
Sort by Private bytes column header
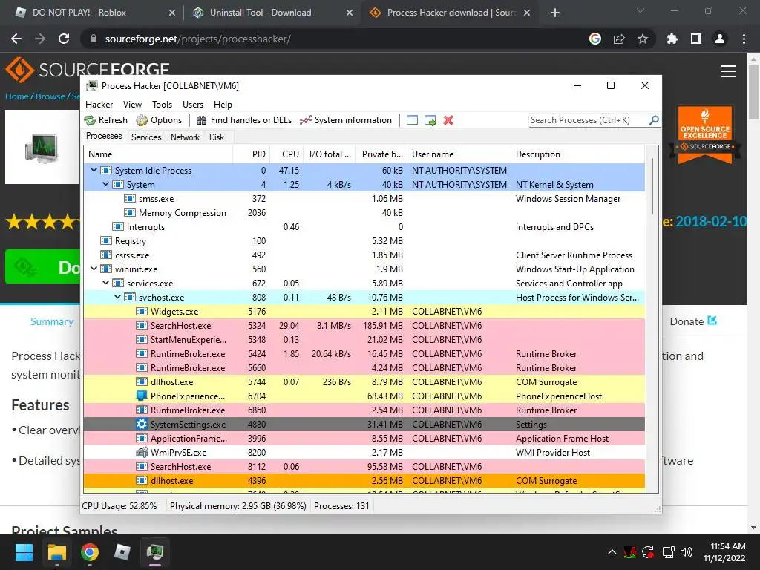click(x=381, y=154)
